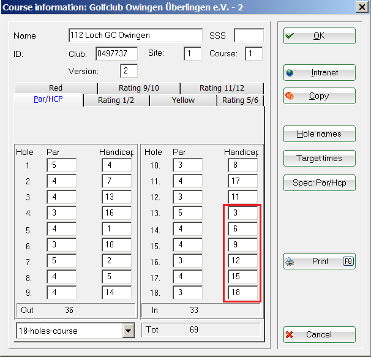
Task: Close the Course information dialog
Action: (x=362, y=7)
